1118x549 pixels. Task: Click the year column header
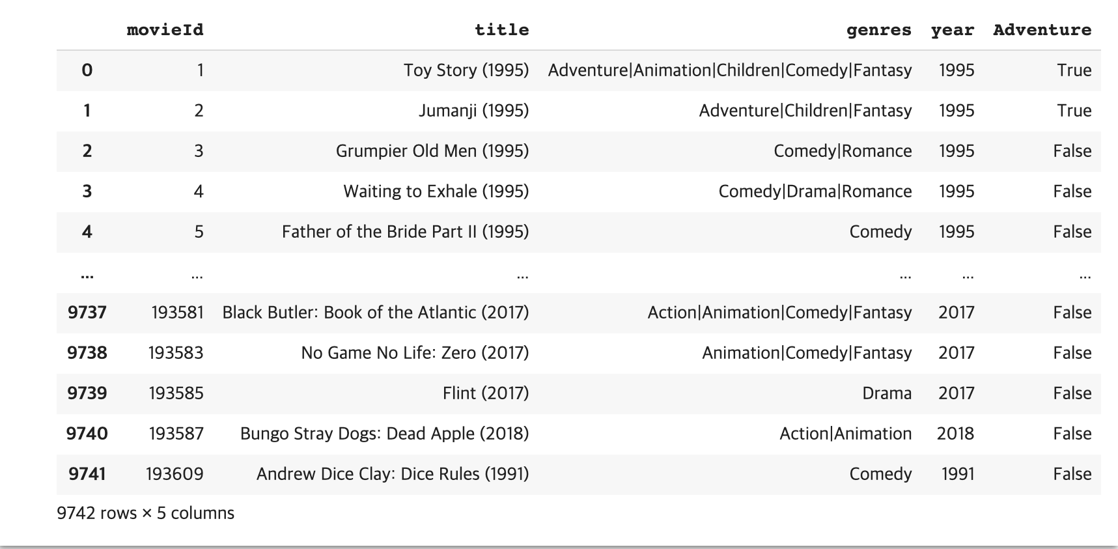(952, 30)
